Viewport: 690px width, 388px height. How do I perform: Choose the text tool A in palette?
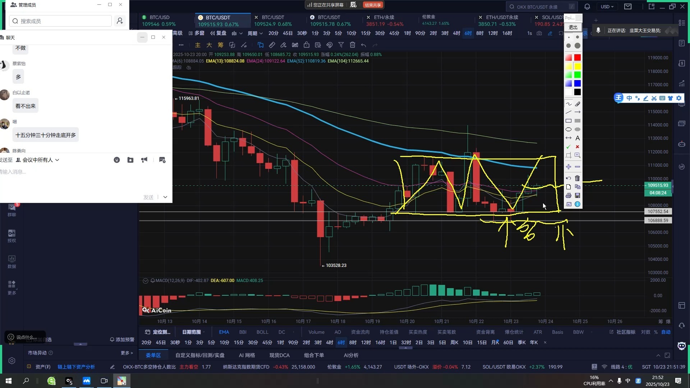pyautogui.click(x=578, y=138)
